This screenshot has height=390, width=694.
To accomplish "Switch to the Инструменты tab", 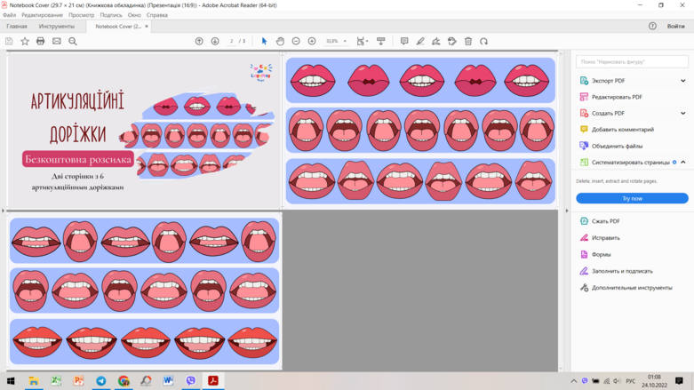I will [57, 26].
